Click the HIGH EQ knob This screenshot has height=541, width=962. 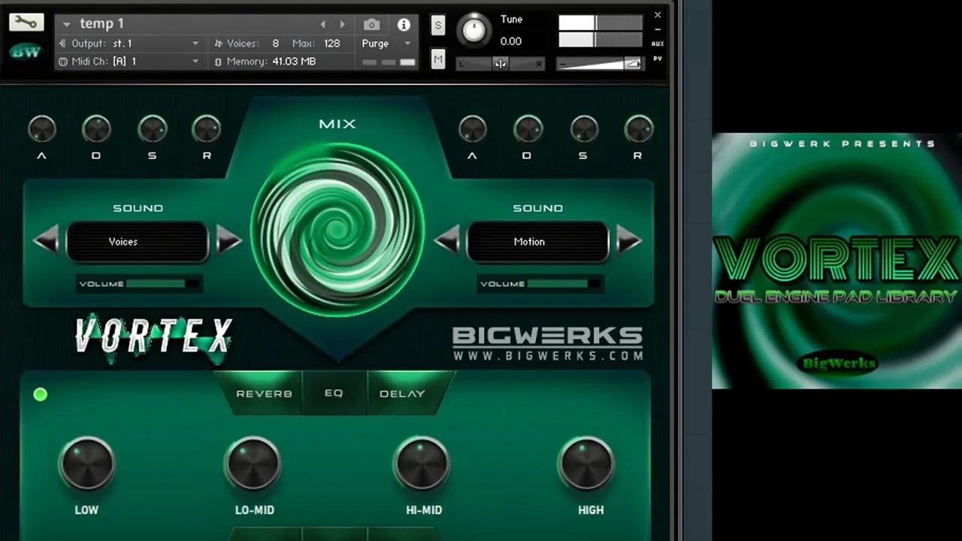point(586,464)
